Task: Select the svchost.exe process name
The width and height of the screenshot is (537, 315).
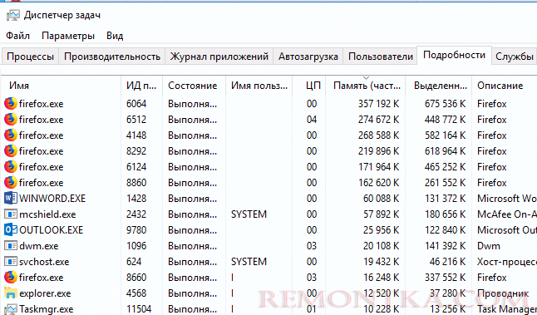Action: tap(44, 262)
